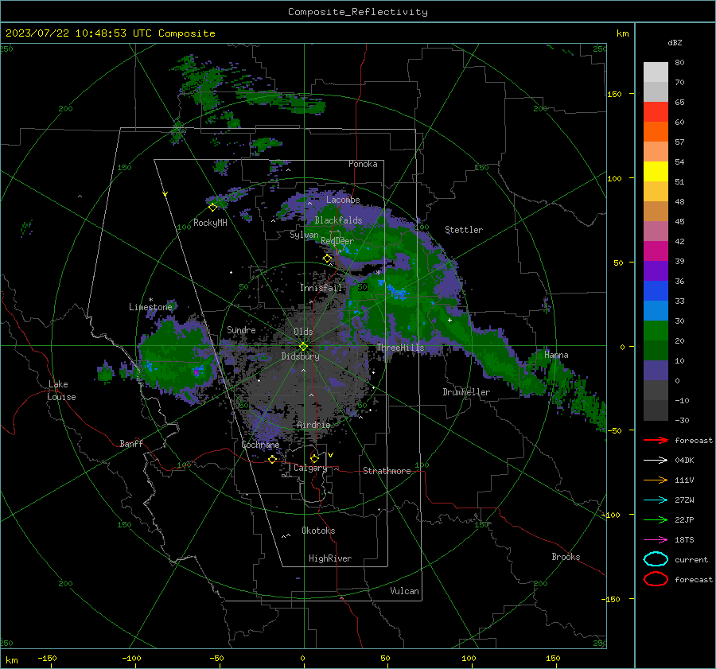The width and height of the screenshot is (716, 669).
Task: Click the red forecast arrow in legend
Action: click(x=656, y=440)
